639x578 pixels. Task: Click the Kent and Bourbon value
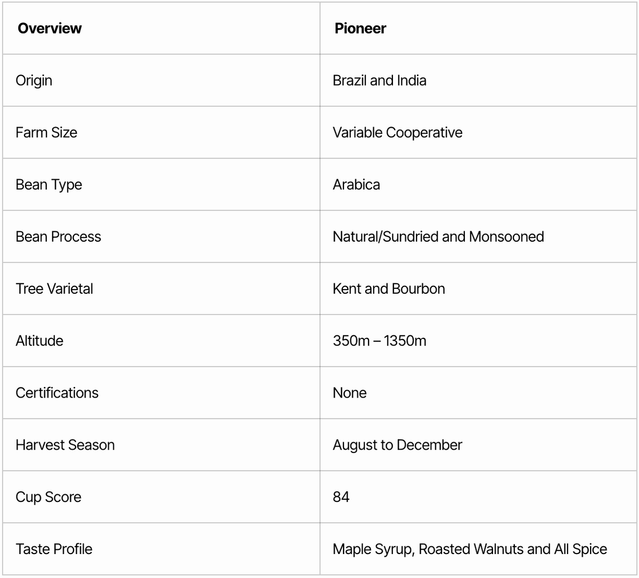[389, 289]
